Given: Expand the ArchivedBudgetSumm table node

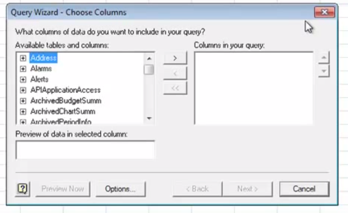Looking at the screenshot, I should (x=23, y=101).
